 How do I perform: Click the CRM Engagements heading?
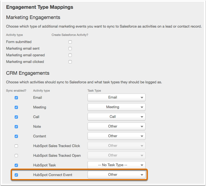pyautogui.click(x=28, y=73)
